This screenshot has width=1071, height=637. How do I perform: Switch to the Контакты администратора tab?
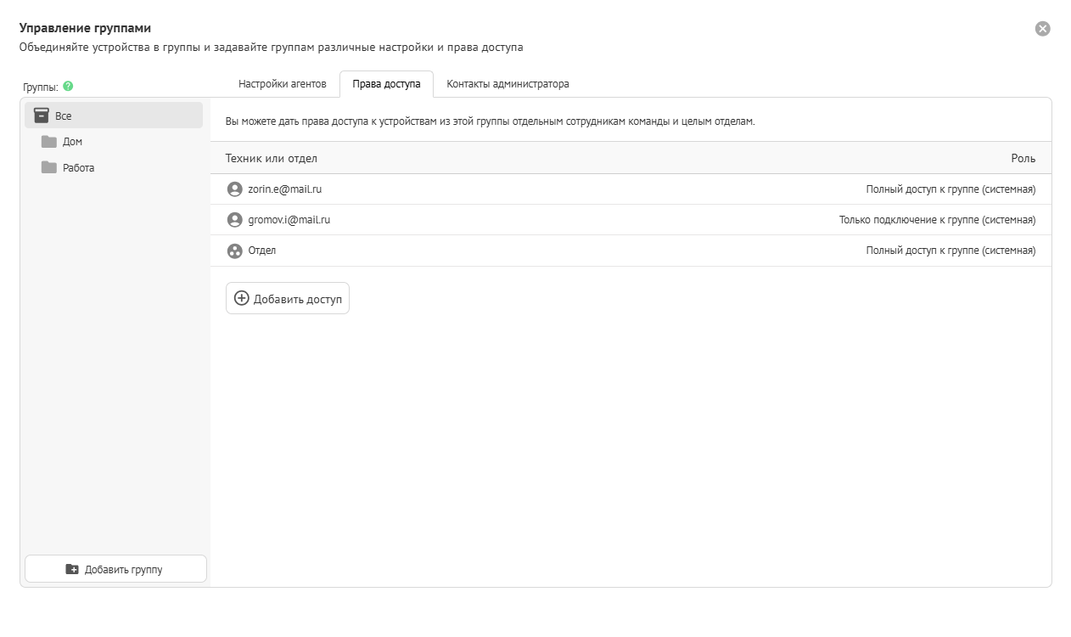pos(507,84)
